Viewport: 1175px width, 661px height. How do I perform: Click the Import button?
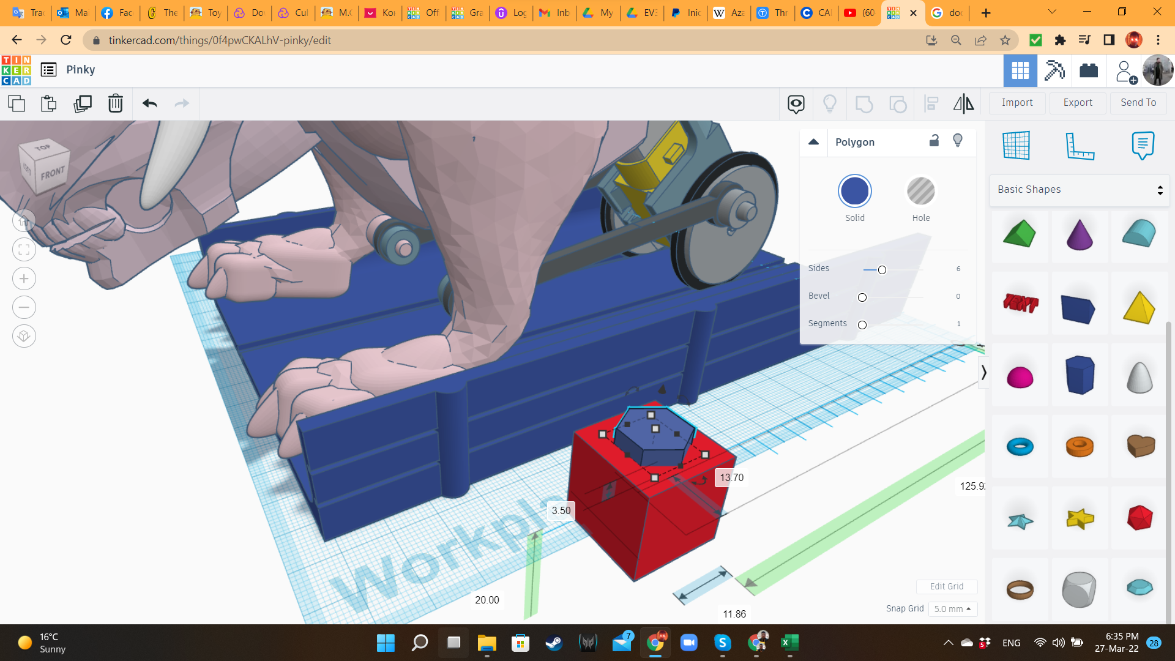(1017, 103)
